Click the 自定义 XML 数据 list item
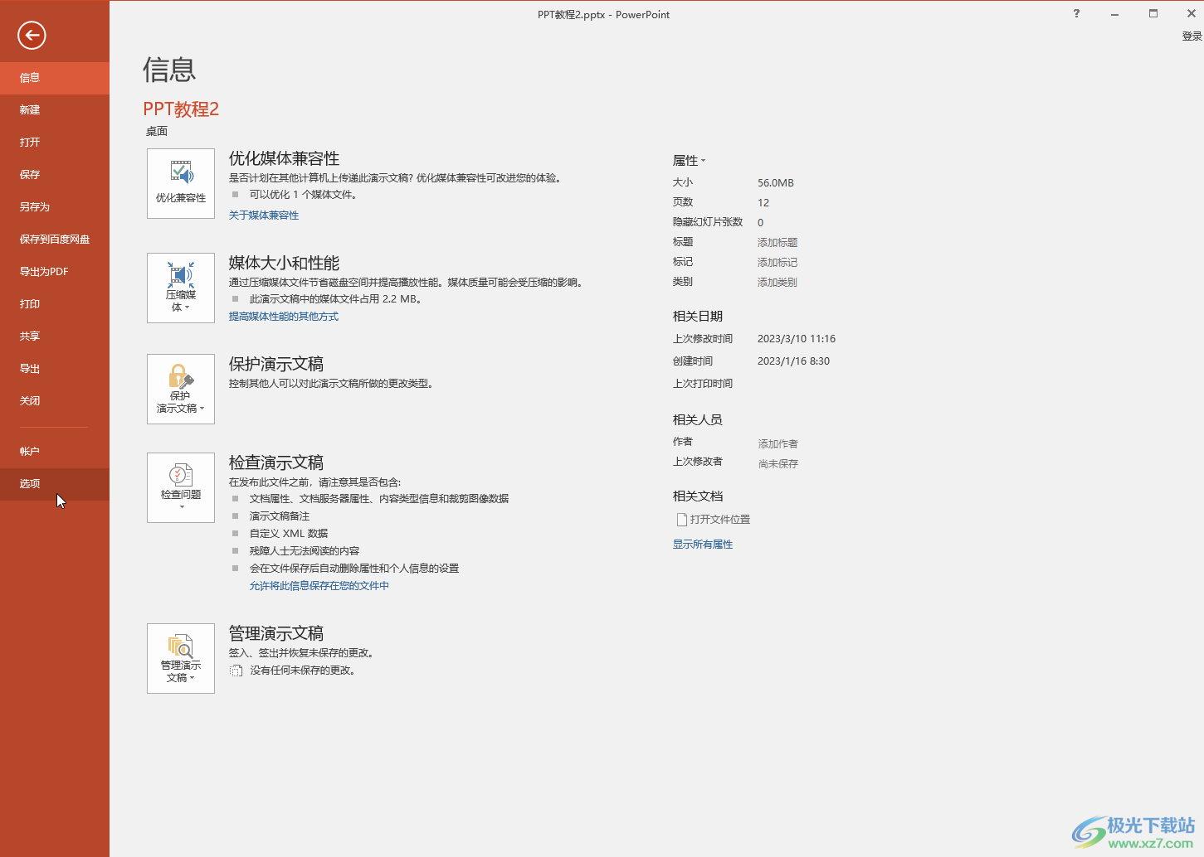 289,534
